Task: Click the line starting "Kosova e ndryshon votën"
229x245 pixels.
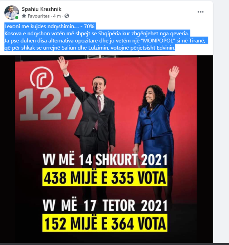Action: coord(97,33)
